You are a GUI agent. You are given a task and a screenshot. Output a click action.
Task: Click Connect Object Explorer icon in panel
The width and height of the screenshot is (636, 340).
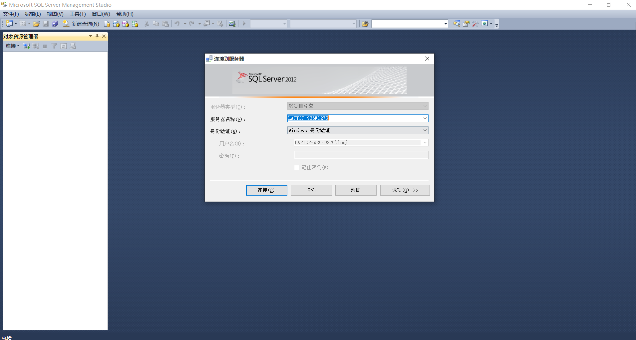coord(27,46)
